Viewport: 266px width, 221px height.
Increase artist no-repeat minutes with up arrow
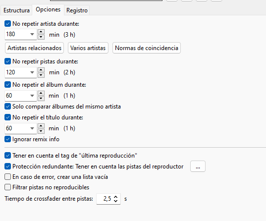41,32
